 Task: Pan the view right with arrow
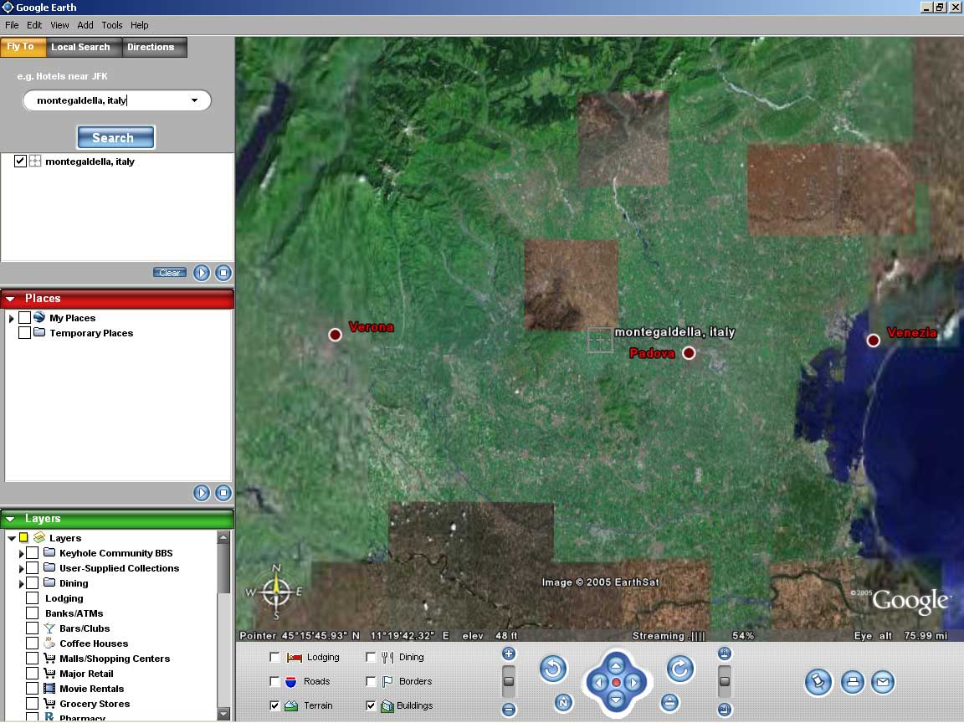tap(633, 683)
